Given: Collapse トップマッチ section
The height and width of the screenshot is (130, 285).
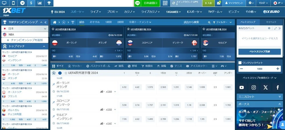Looking at the screenshot, I should point(44,46).
